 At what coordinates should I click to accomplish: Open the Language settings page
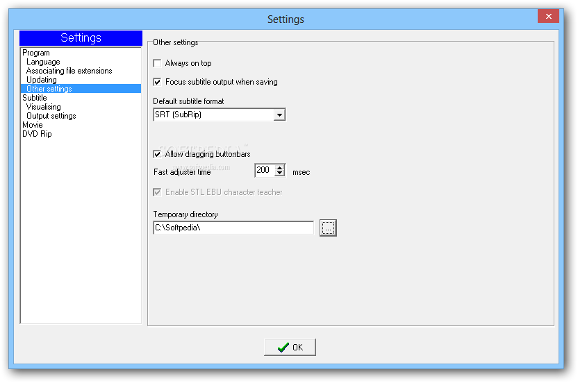pyautogui.click(x=43, y=62)
